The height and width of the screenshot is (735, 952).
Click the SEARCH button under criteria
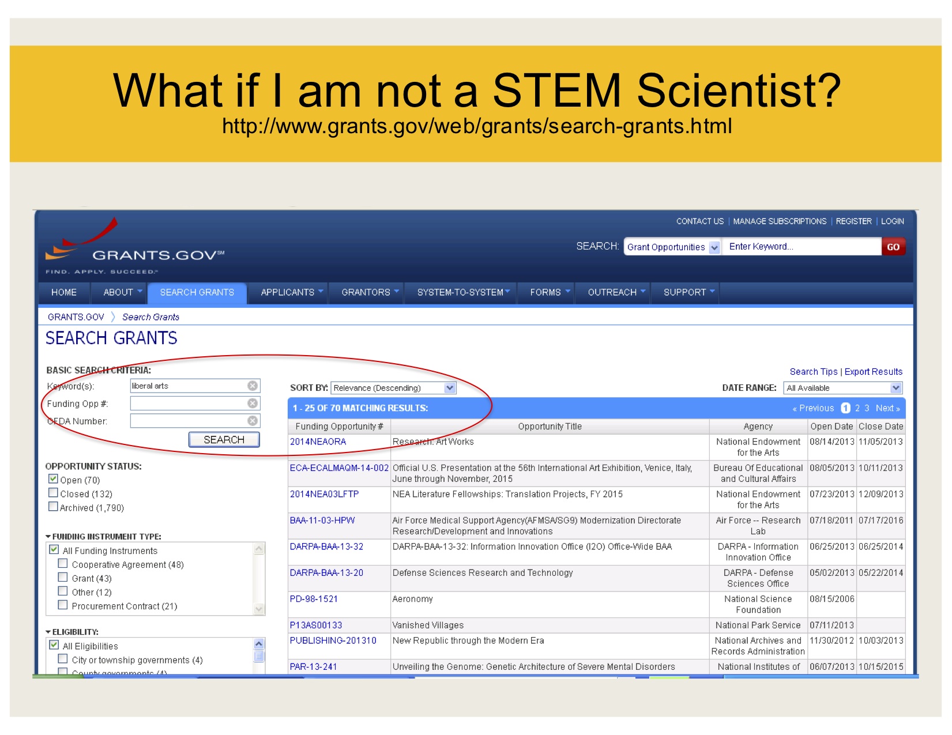[224, 440]
